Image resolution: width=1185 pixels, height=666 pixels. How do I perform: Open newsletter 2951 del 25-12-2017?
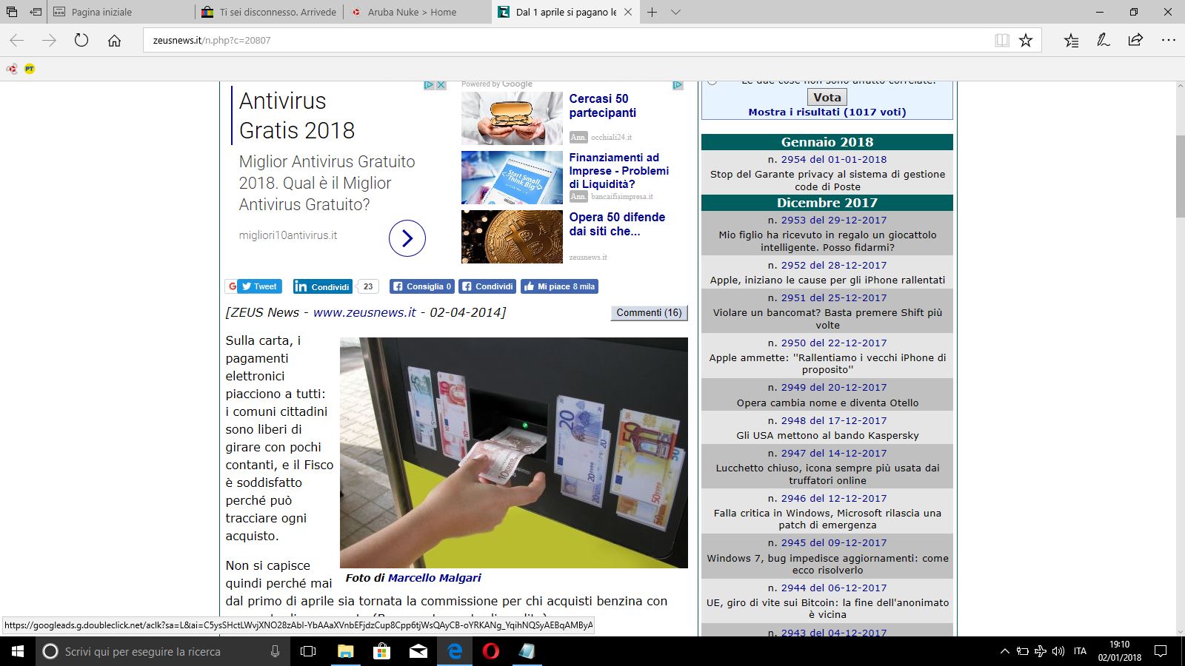tap(833, 297)
